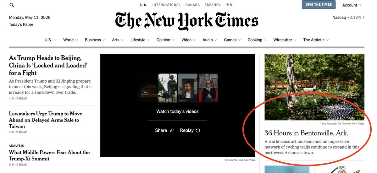Screen dimensions: 377x173
Task: Expand the Business section chevron
Action: [x=104, y=40]
